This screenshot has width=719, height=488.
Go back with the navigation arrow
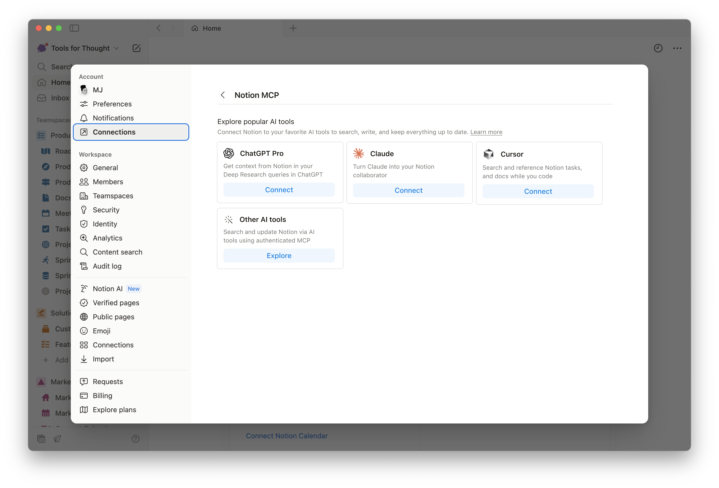158,28
